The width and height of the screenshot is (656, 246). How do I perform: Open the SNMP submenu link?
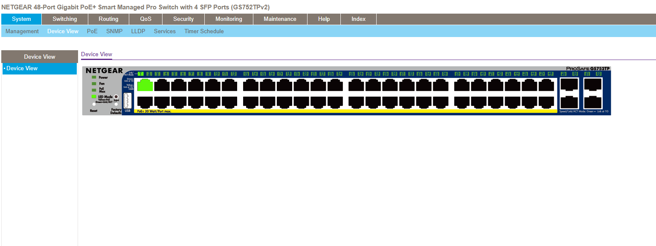(114, 31)
